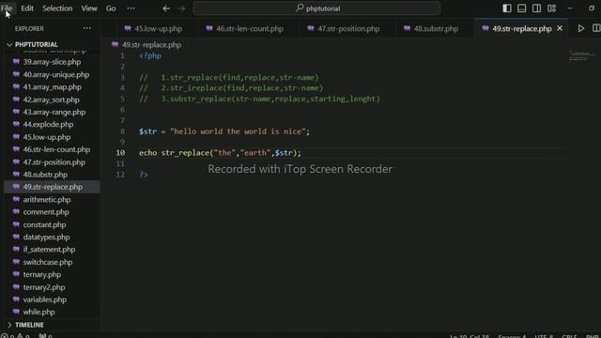Toggle primary side bar layout icon

tap(507, 8)
